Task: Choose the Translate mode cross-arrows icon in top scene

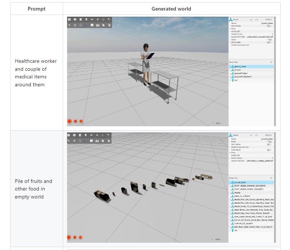Action: click(75, 25)
